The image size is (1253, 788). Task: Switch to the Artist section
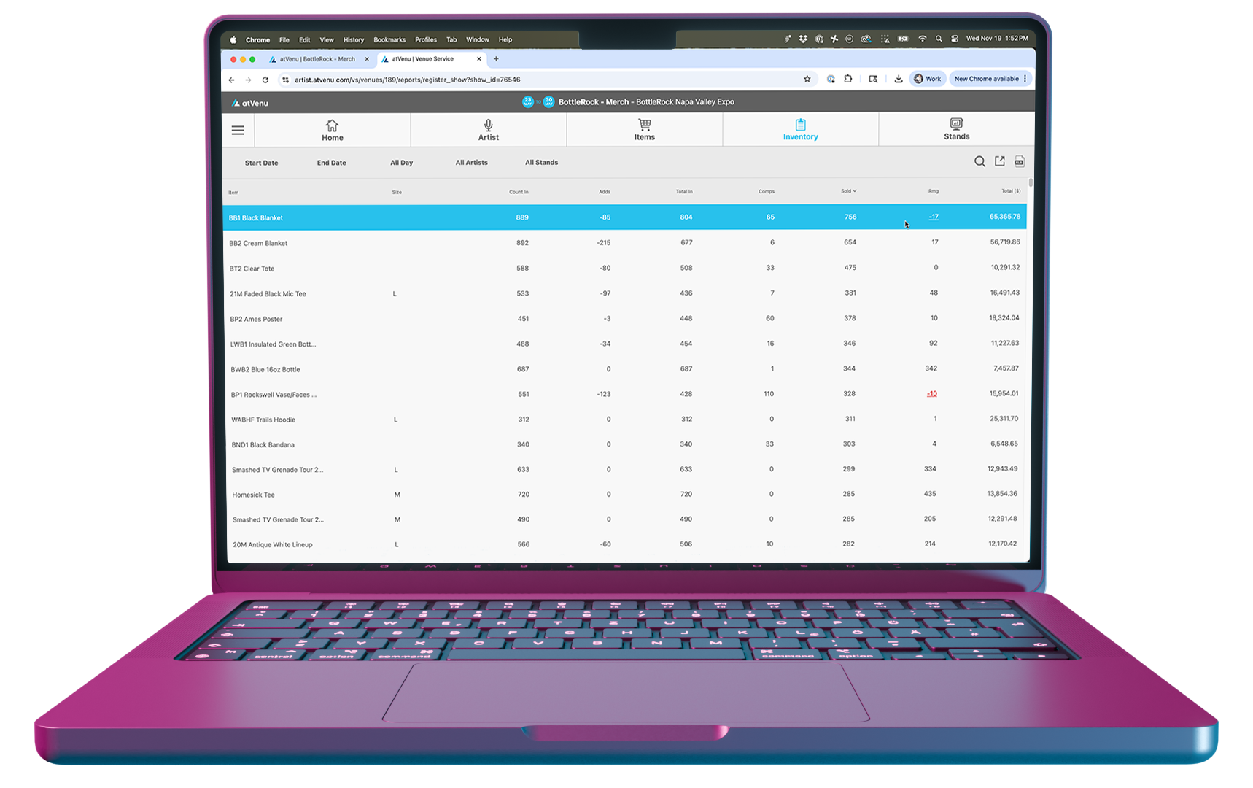(x=488, y=131)
